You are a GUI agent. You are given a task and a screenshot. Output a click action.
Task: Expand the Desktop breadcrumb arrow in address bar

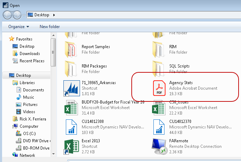tap(54, 15)
